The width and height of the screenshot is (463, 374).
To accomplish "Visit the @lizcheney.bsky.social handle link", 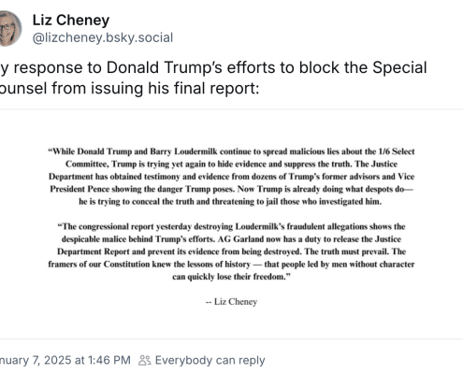I will coord(103,38).
